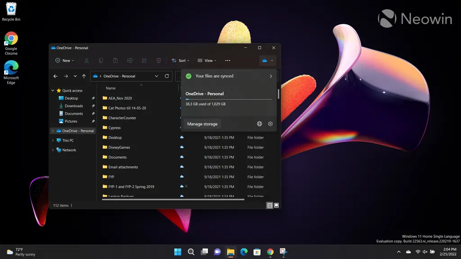The height and width of the screenshot is (259, 461).
Task: Click the Refresh button beside address bar
Action: [x=167, y=76]
